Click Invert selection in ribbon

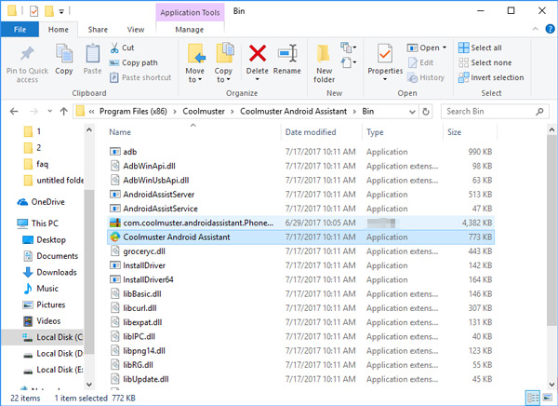(491, 77)
